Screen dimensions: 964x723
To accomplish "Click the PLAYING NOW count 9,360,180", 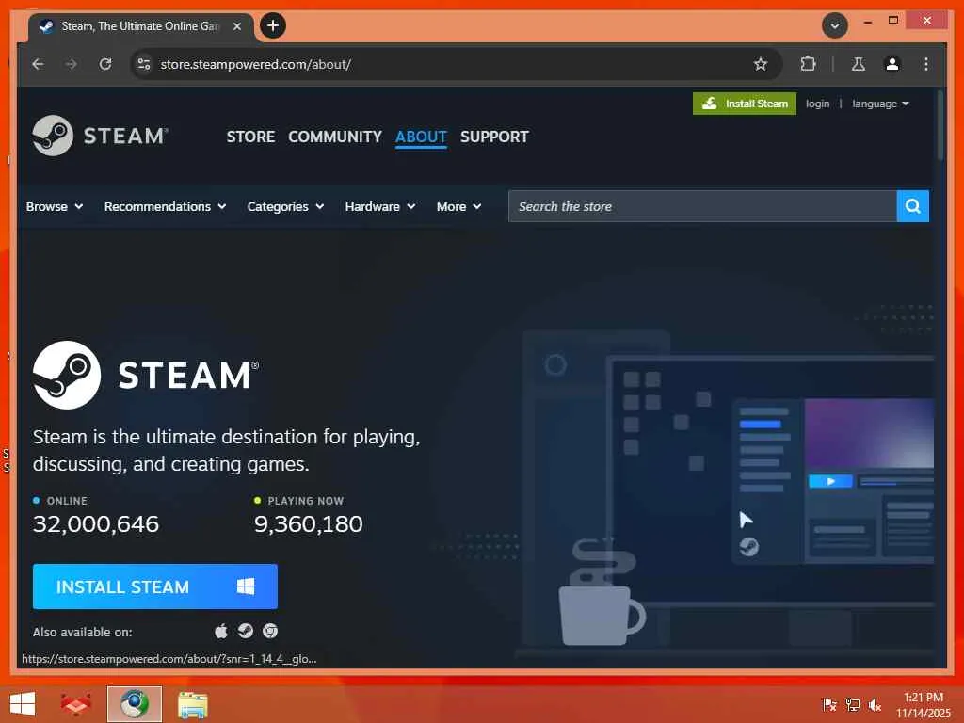I will [x=308, y=523].
